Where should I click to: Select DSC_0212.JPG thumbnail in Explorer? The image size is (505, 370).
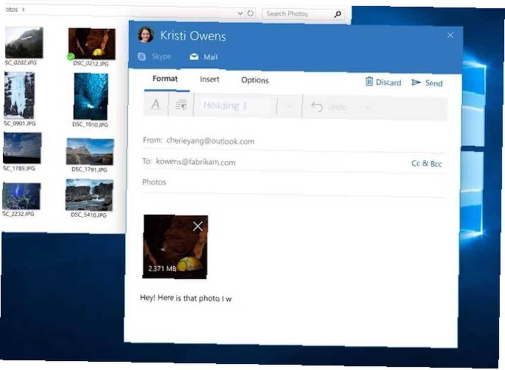92,44
